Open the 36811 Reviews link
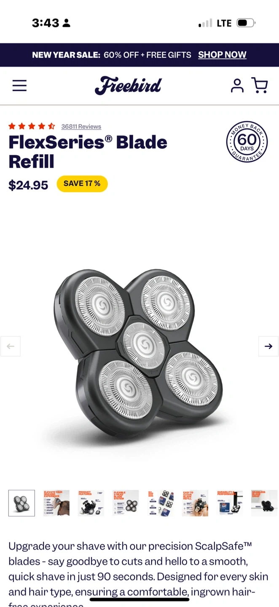This screenshot has width=279, height=607. point(81,126)
